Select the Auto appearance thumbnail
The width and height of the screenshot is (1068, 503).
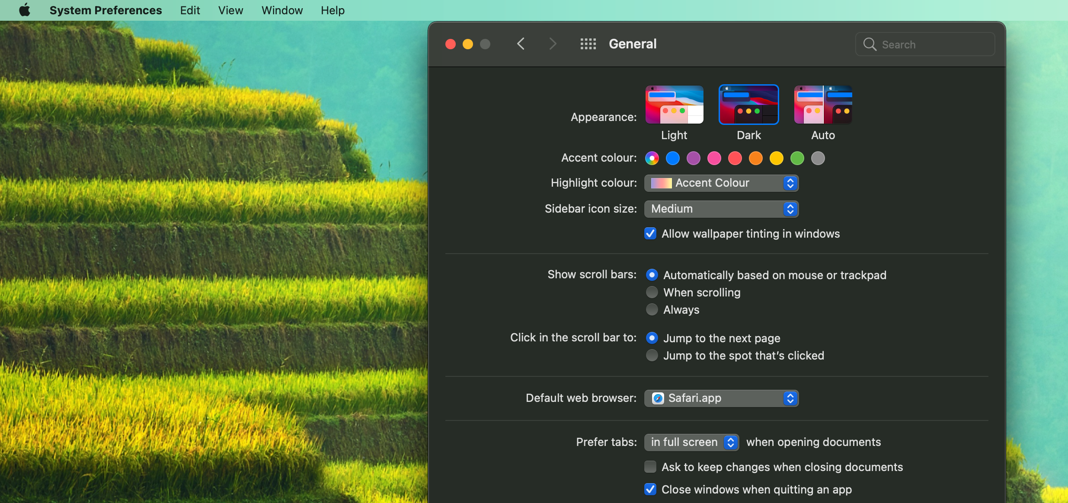(x=823, y=105)
